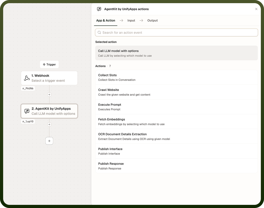Choose the Publish Interface action

pyautogui.click(x=176, y=151)
